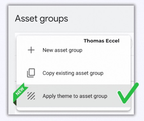Select Apply theme to asset group
144x121 pixels.
pyautogui.click(x=75, y=96)
